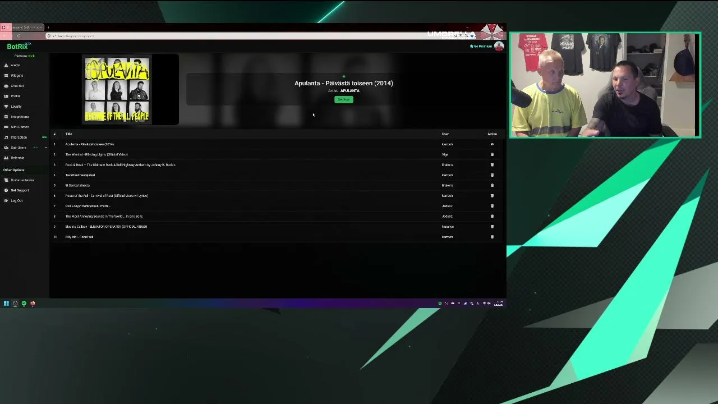The height and width of the screenshot is (404, 718).
Task: Click the 'Rock & Road' song title
Action: pos(120,165)
